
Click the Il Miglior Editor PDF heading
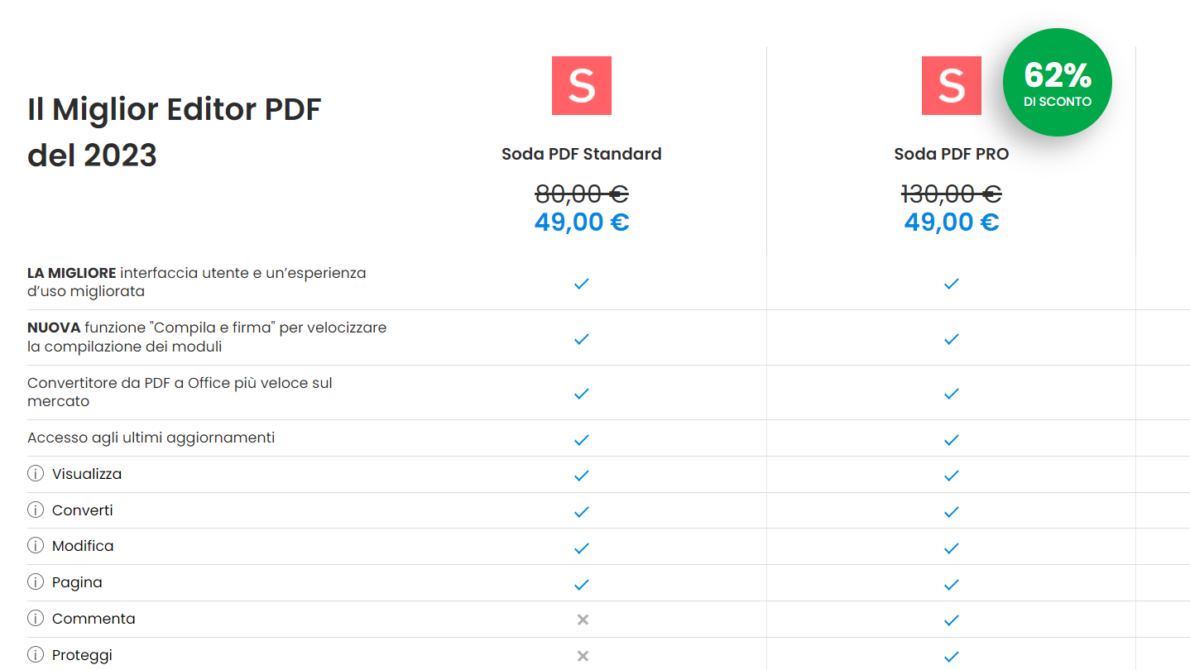[174, 109]
